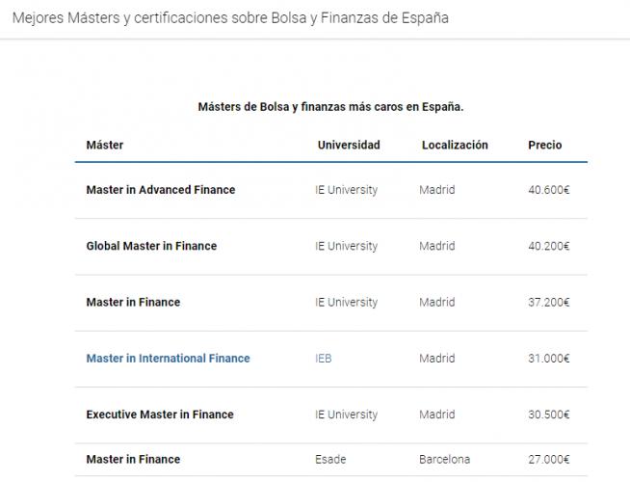Select the Executive Master in Finance title
Image resolution: width=630 pixels, height=482 pixels.
tap(160, 415)
